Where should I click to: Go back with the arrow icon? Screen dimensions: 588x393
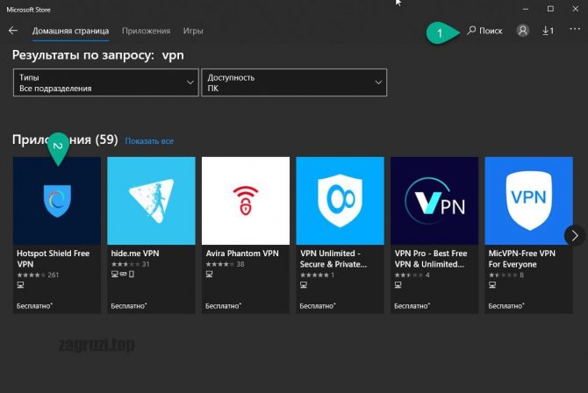pyautogui.click(x=13, y=31)
